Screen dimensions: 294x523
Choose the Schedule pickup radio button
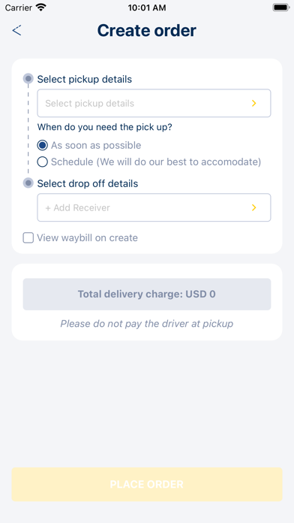pyautogui.click(x=42, y=162)
